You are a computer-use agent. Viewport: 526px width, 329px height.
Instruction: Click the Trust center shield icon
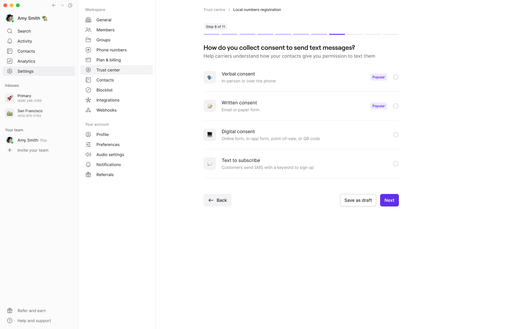coord(88,70)
